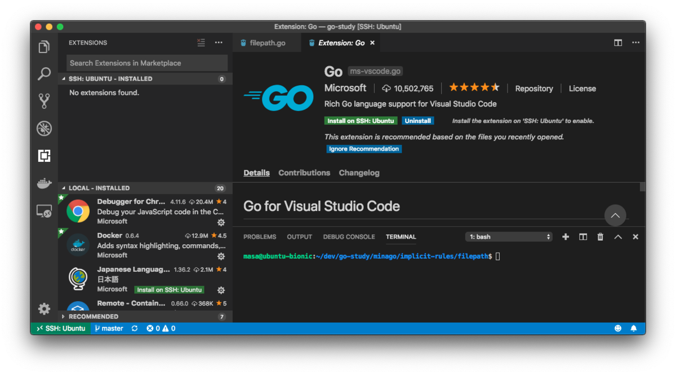The width and height of the screenshot is (676, 375).
Task: Select the Debugger for Chrome extension entry
Action: point(145,211)
